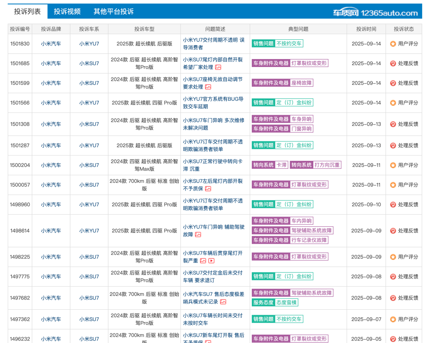Open the 其他平台投诉 tab

point(114,12)
